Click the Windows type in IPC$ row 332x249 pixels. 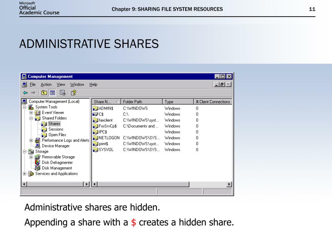172,132
